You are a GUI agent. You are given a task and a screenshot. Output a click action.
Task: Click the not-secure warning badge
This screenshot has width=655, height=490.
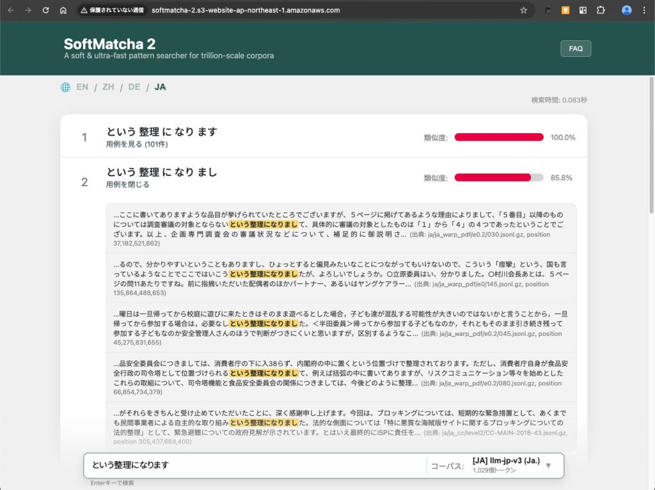[x=112, y=10]
